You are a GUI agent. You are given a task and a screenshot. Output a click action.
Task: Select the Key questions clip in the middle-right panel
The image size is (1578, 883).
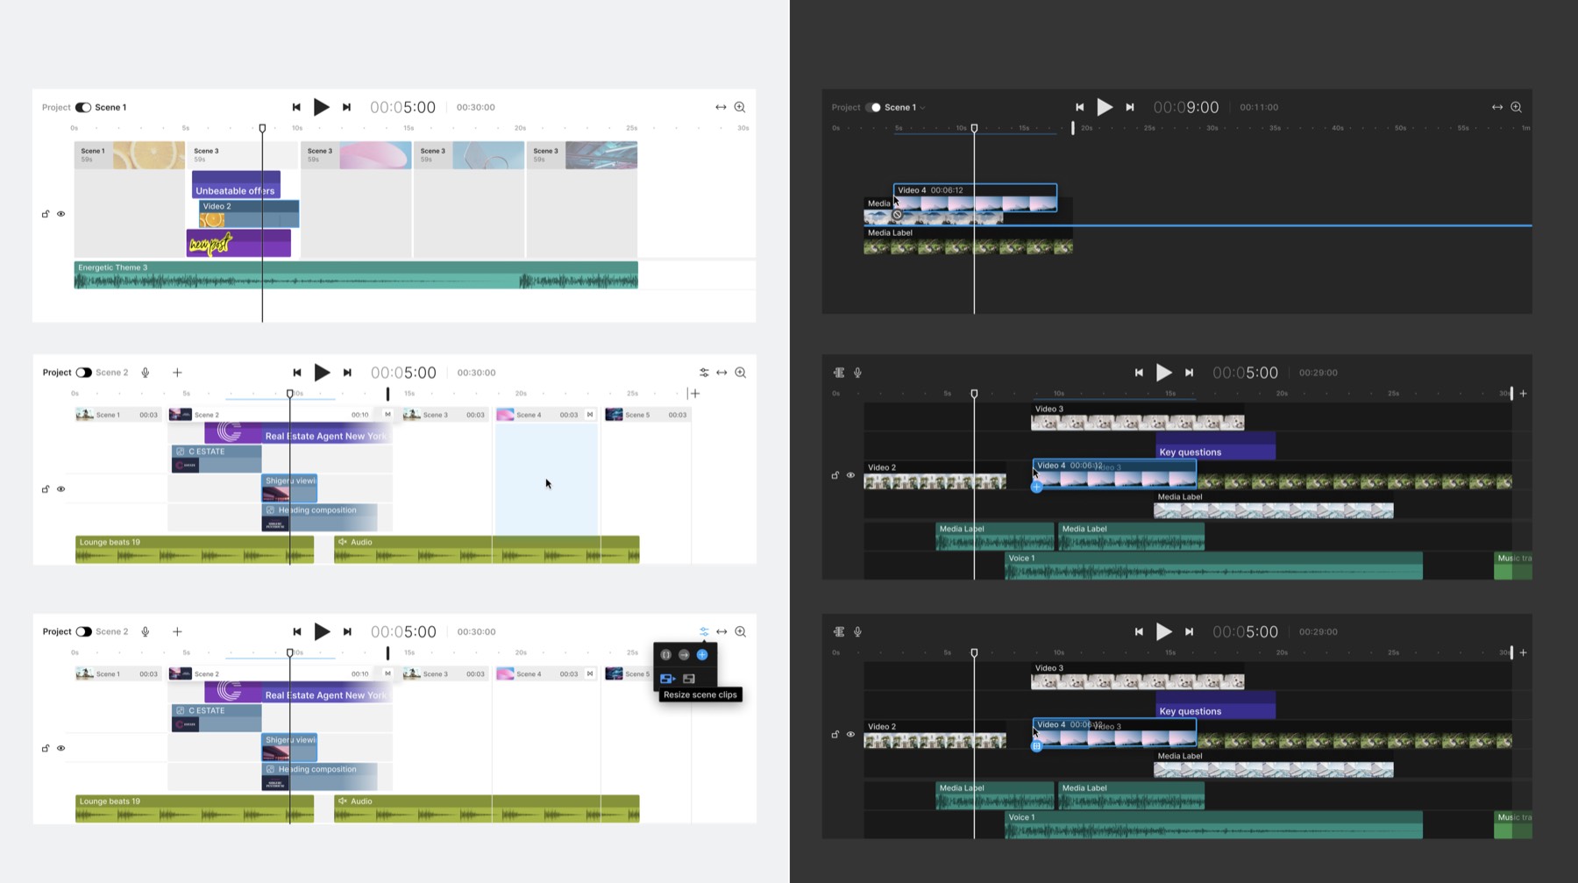point(1216,445)
